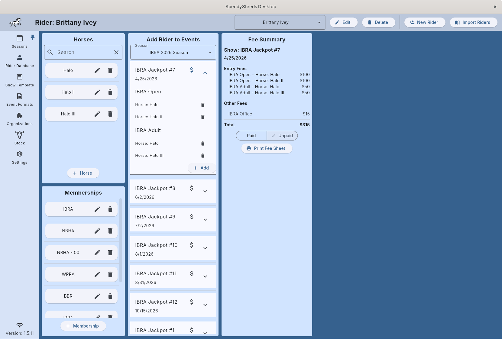The height and width of the screenshot is (339, 502).
Task: Focus the horse Search field
Action: point(83,52)
